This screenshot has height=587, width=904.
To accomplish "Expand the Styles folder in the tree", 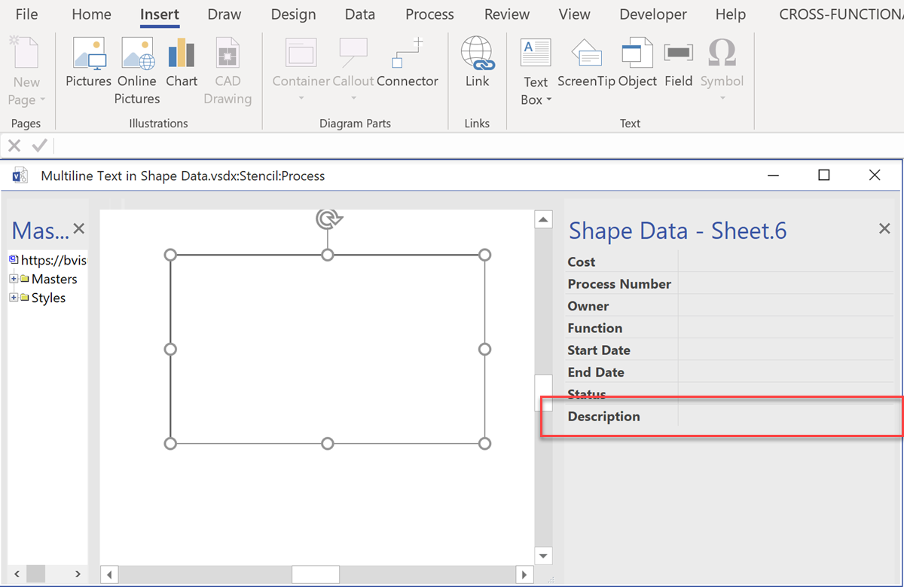I will 14,298.
